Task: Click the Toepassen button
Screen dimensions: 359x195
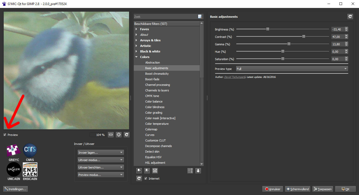Action: (x=322, y=189)
